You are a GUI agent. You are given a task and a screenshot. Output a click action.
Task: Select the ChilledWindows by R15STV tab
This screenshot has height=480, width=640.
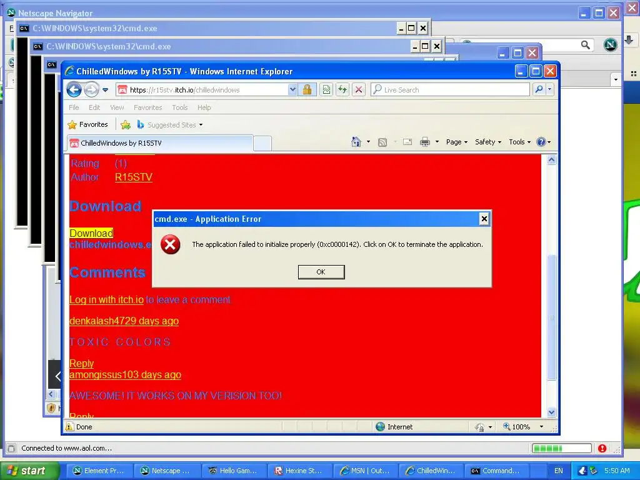[160, 143]
